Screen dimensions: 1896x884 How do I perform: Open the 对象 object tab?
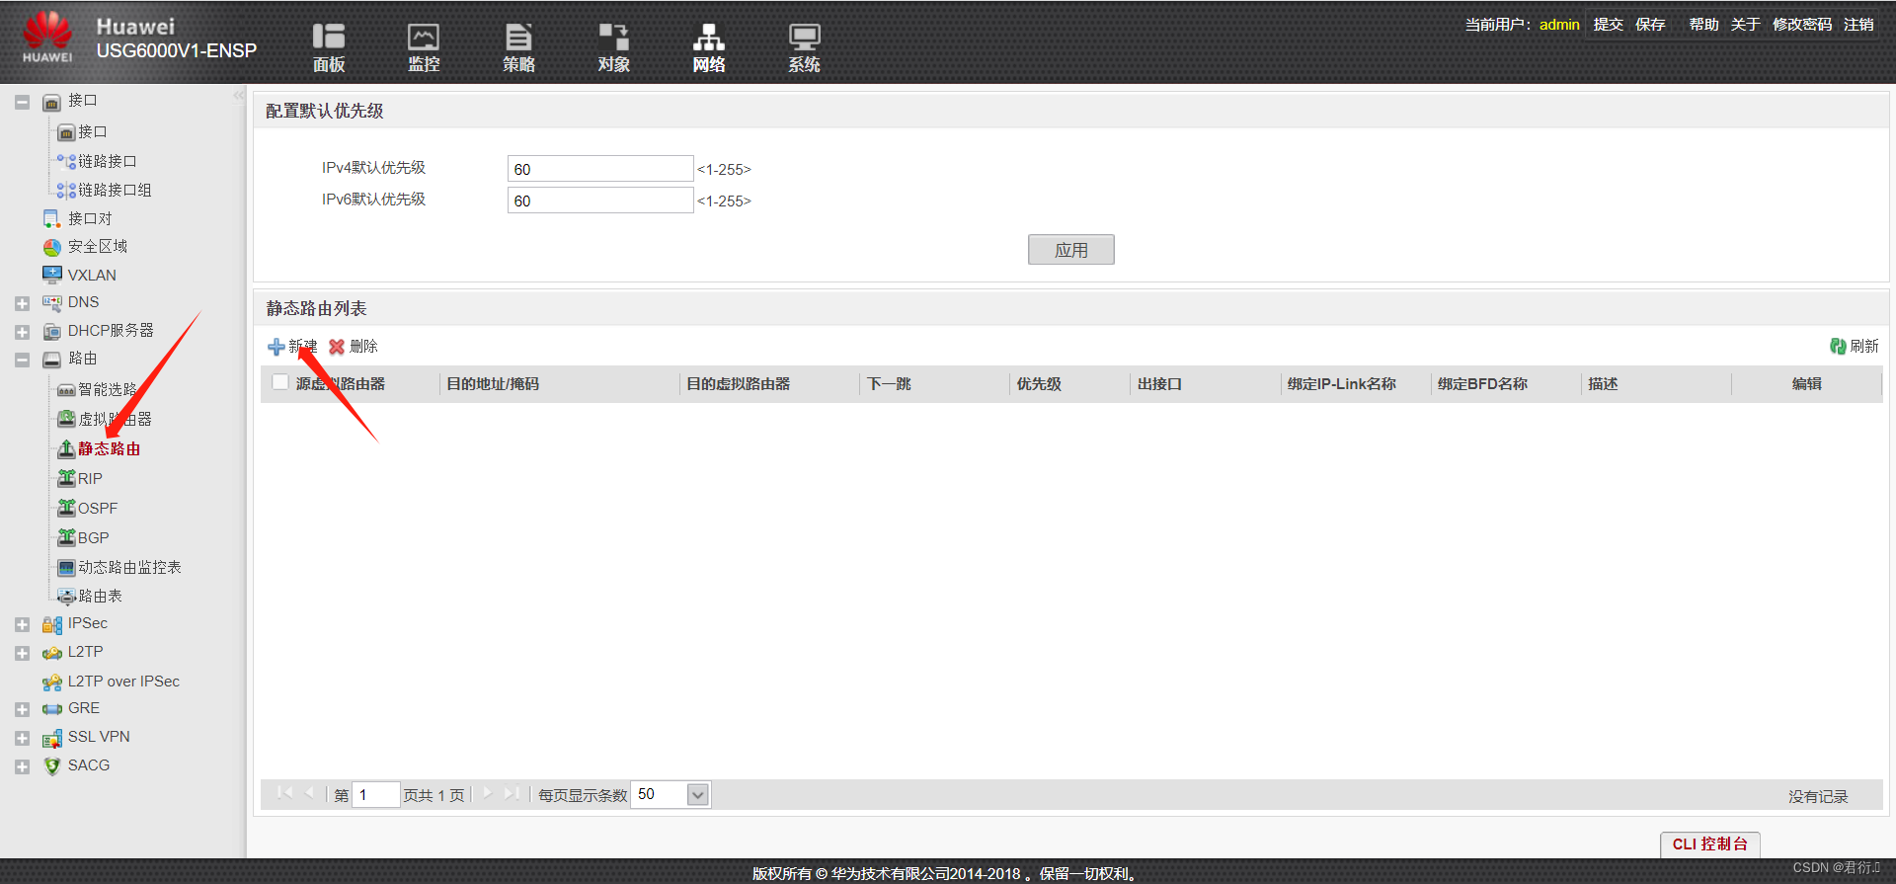tap(613, 47)
